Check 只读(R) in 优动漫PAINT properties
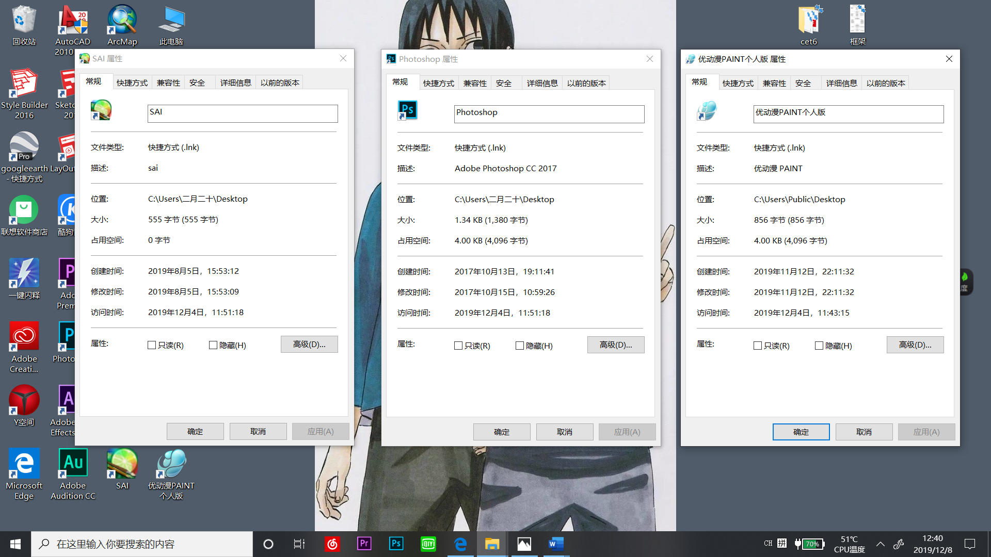This screenshot has width=991, height=557. click(758, 346)
